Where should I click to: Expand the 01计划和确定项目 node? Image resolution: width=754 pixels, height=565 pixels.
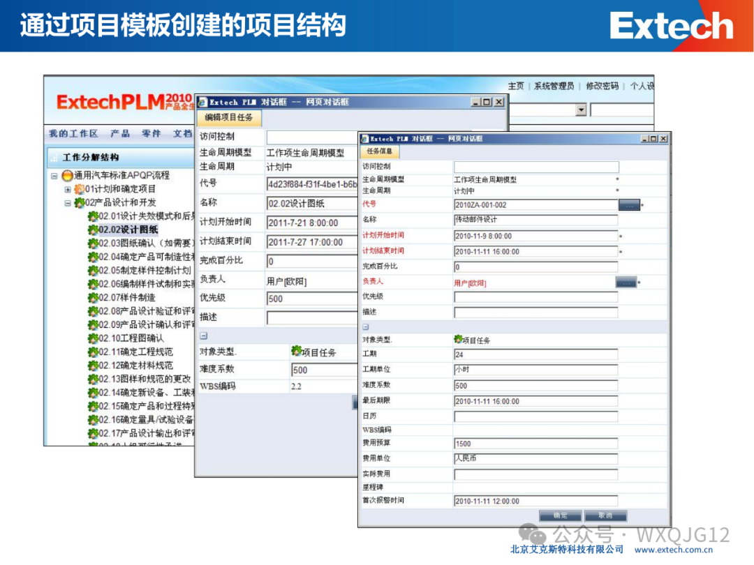click(68, 189)
